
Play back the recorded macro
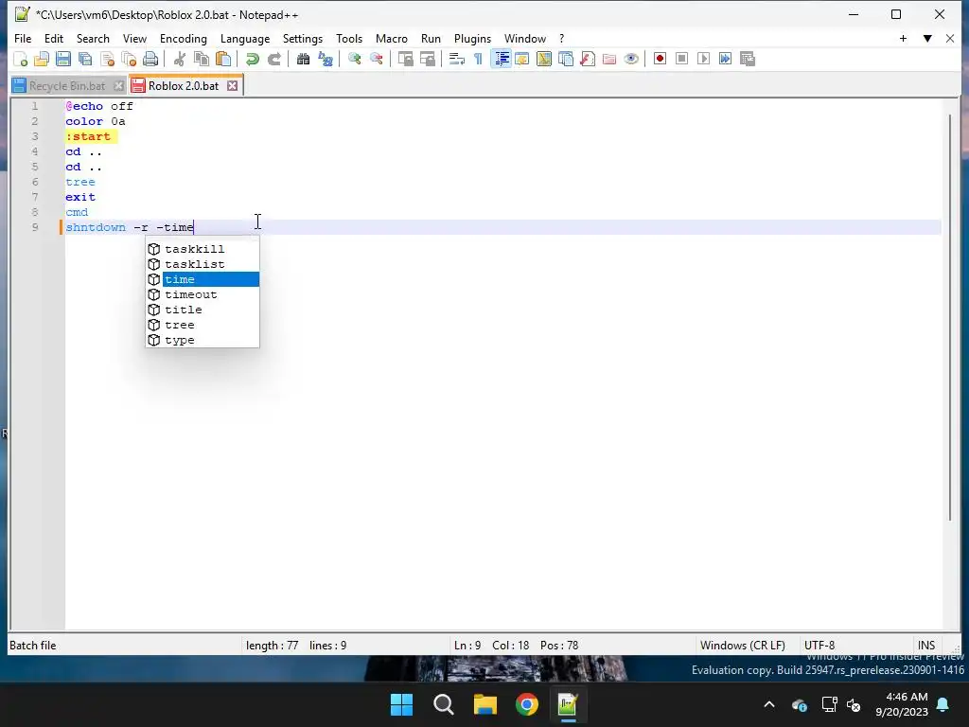[703, 59]
